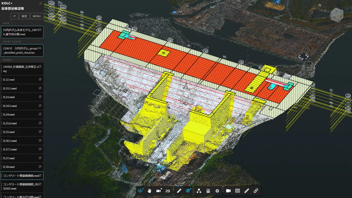Select the EL37.nwd model row
Image resolution: width=352 pixels, height=198 pixels.
[x=22, y=158]
